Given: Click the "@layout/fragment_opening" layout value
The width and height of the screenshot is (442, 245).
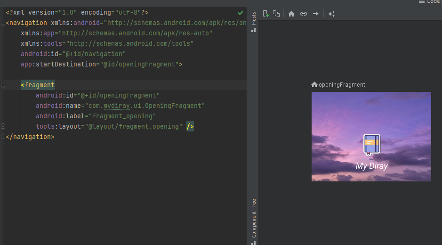Looking at the screenshot, I should (x=133, y=126).
